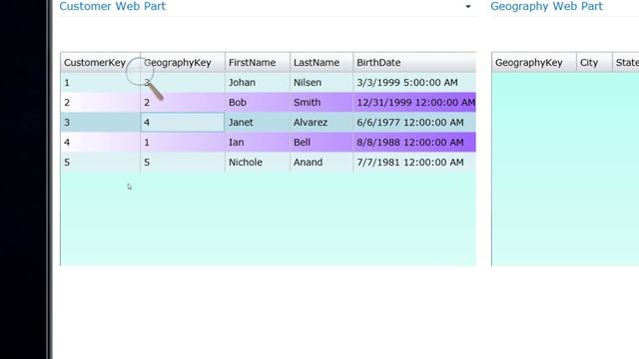Click the GeographyKey cell in Bob's row
This screenshot has width=639, height=359.
183,102
